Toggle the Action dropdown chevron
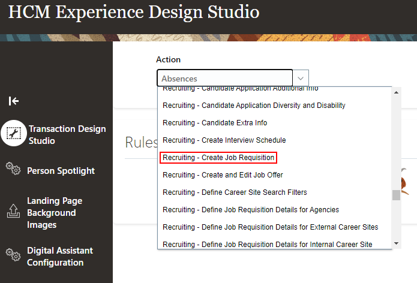 click(x=301, y=79)
